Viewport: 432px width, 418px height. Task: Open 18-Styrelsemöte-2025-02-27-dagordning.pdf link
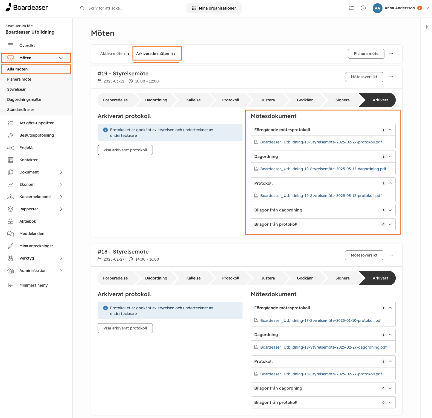pos(323,347)
